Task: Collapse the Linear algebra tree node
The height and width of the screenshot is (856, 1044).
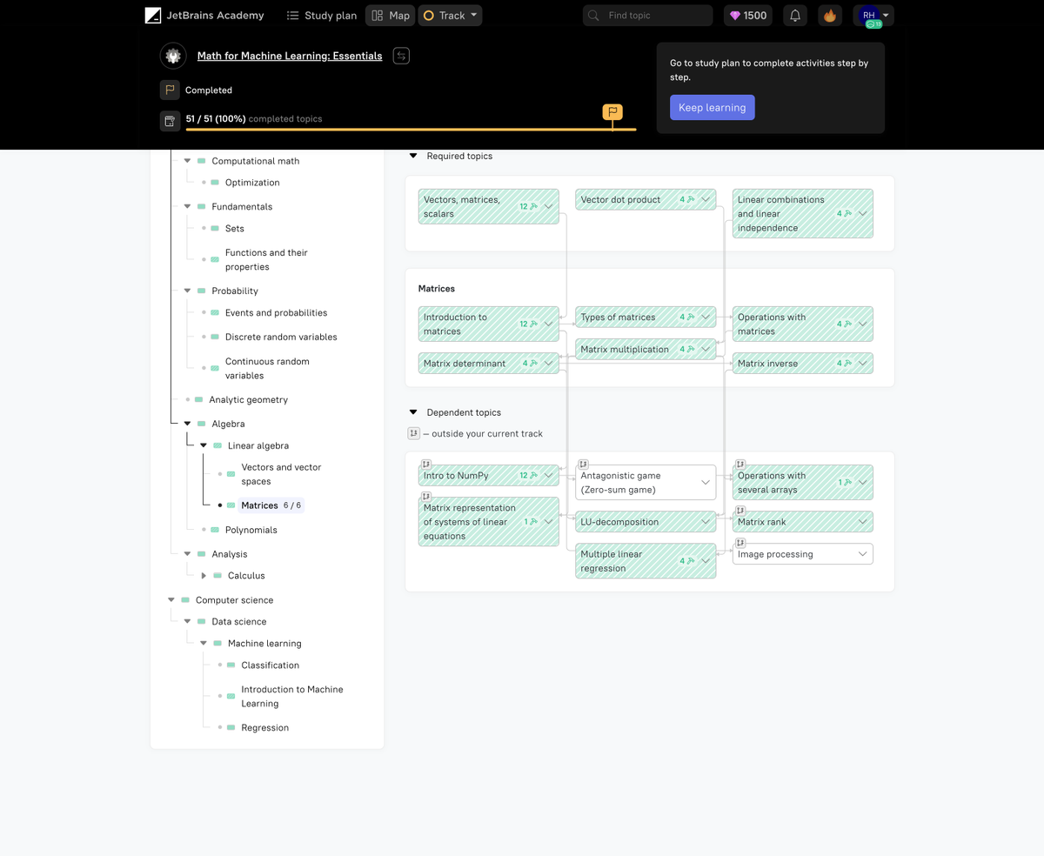Action: point(204,445)
